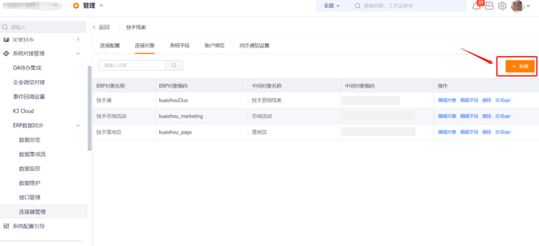This screenshot has height=246, width=539.
Task: Open the inbox message icon
Action: tap(490, 6)
